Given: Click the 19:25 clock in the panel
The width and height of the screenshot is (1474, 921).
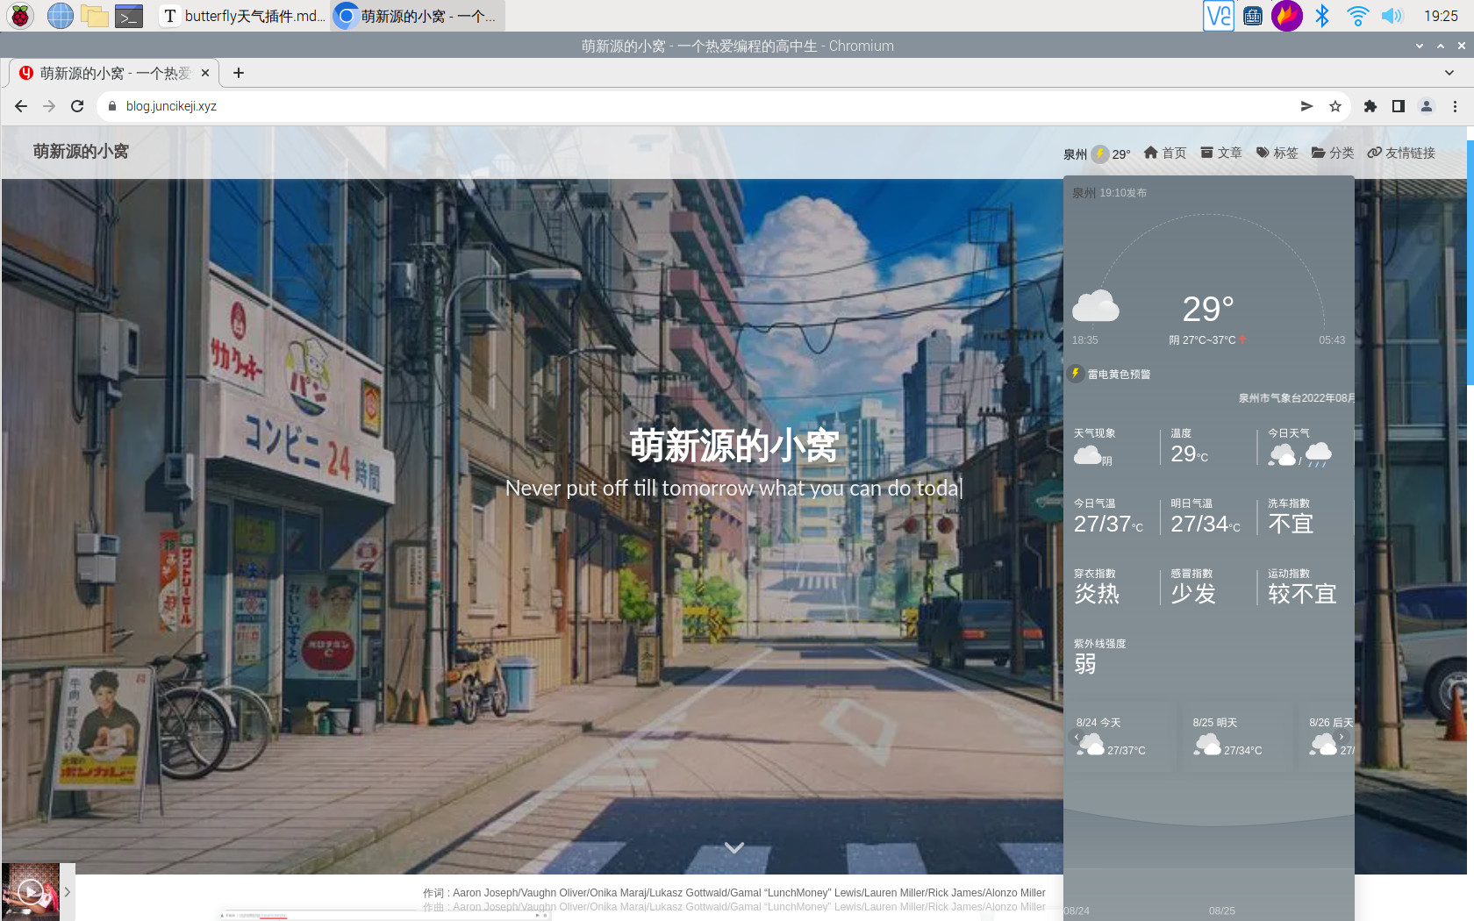Looking at the screenshot, I should (1441, 16).
